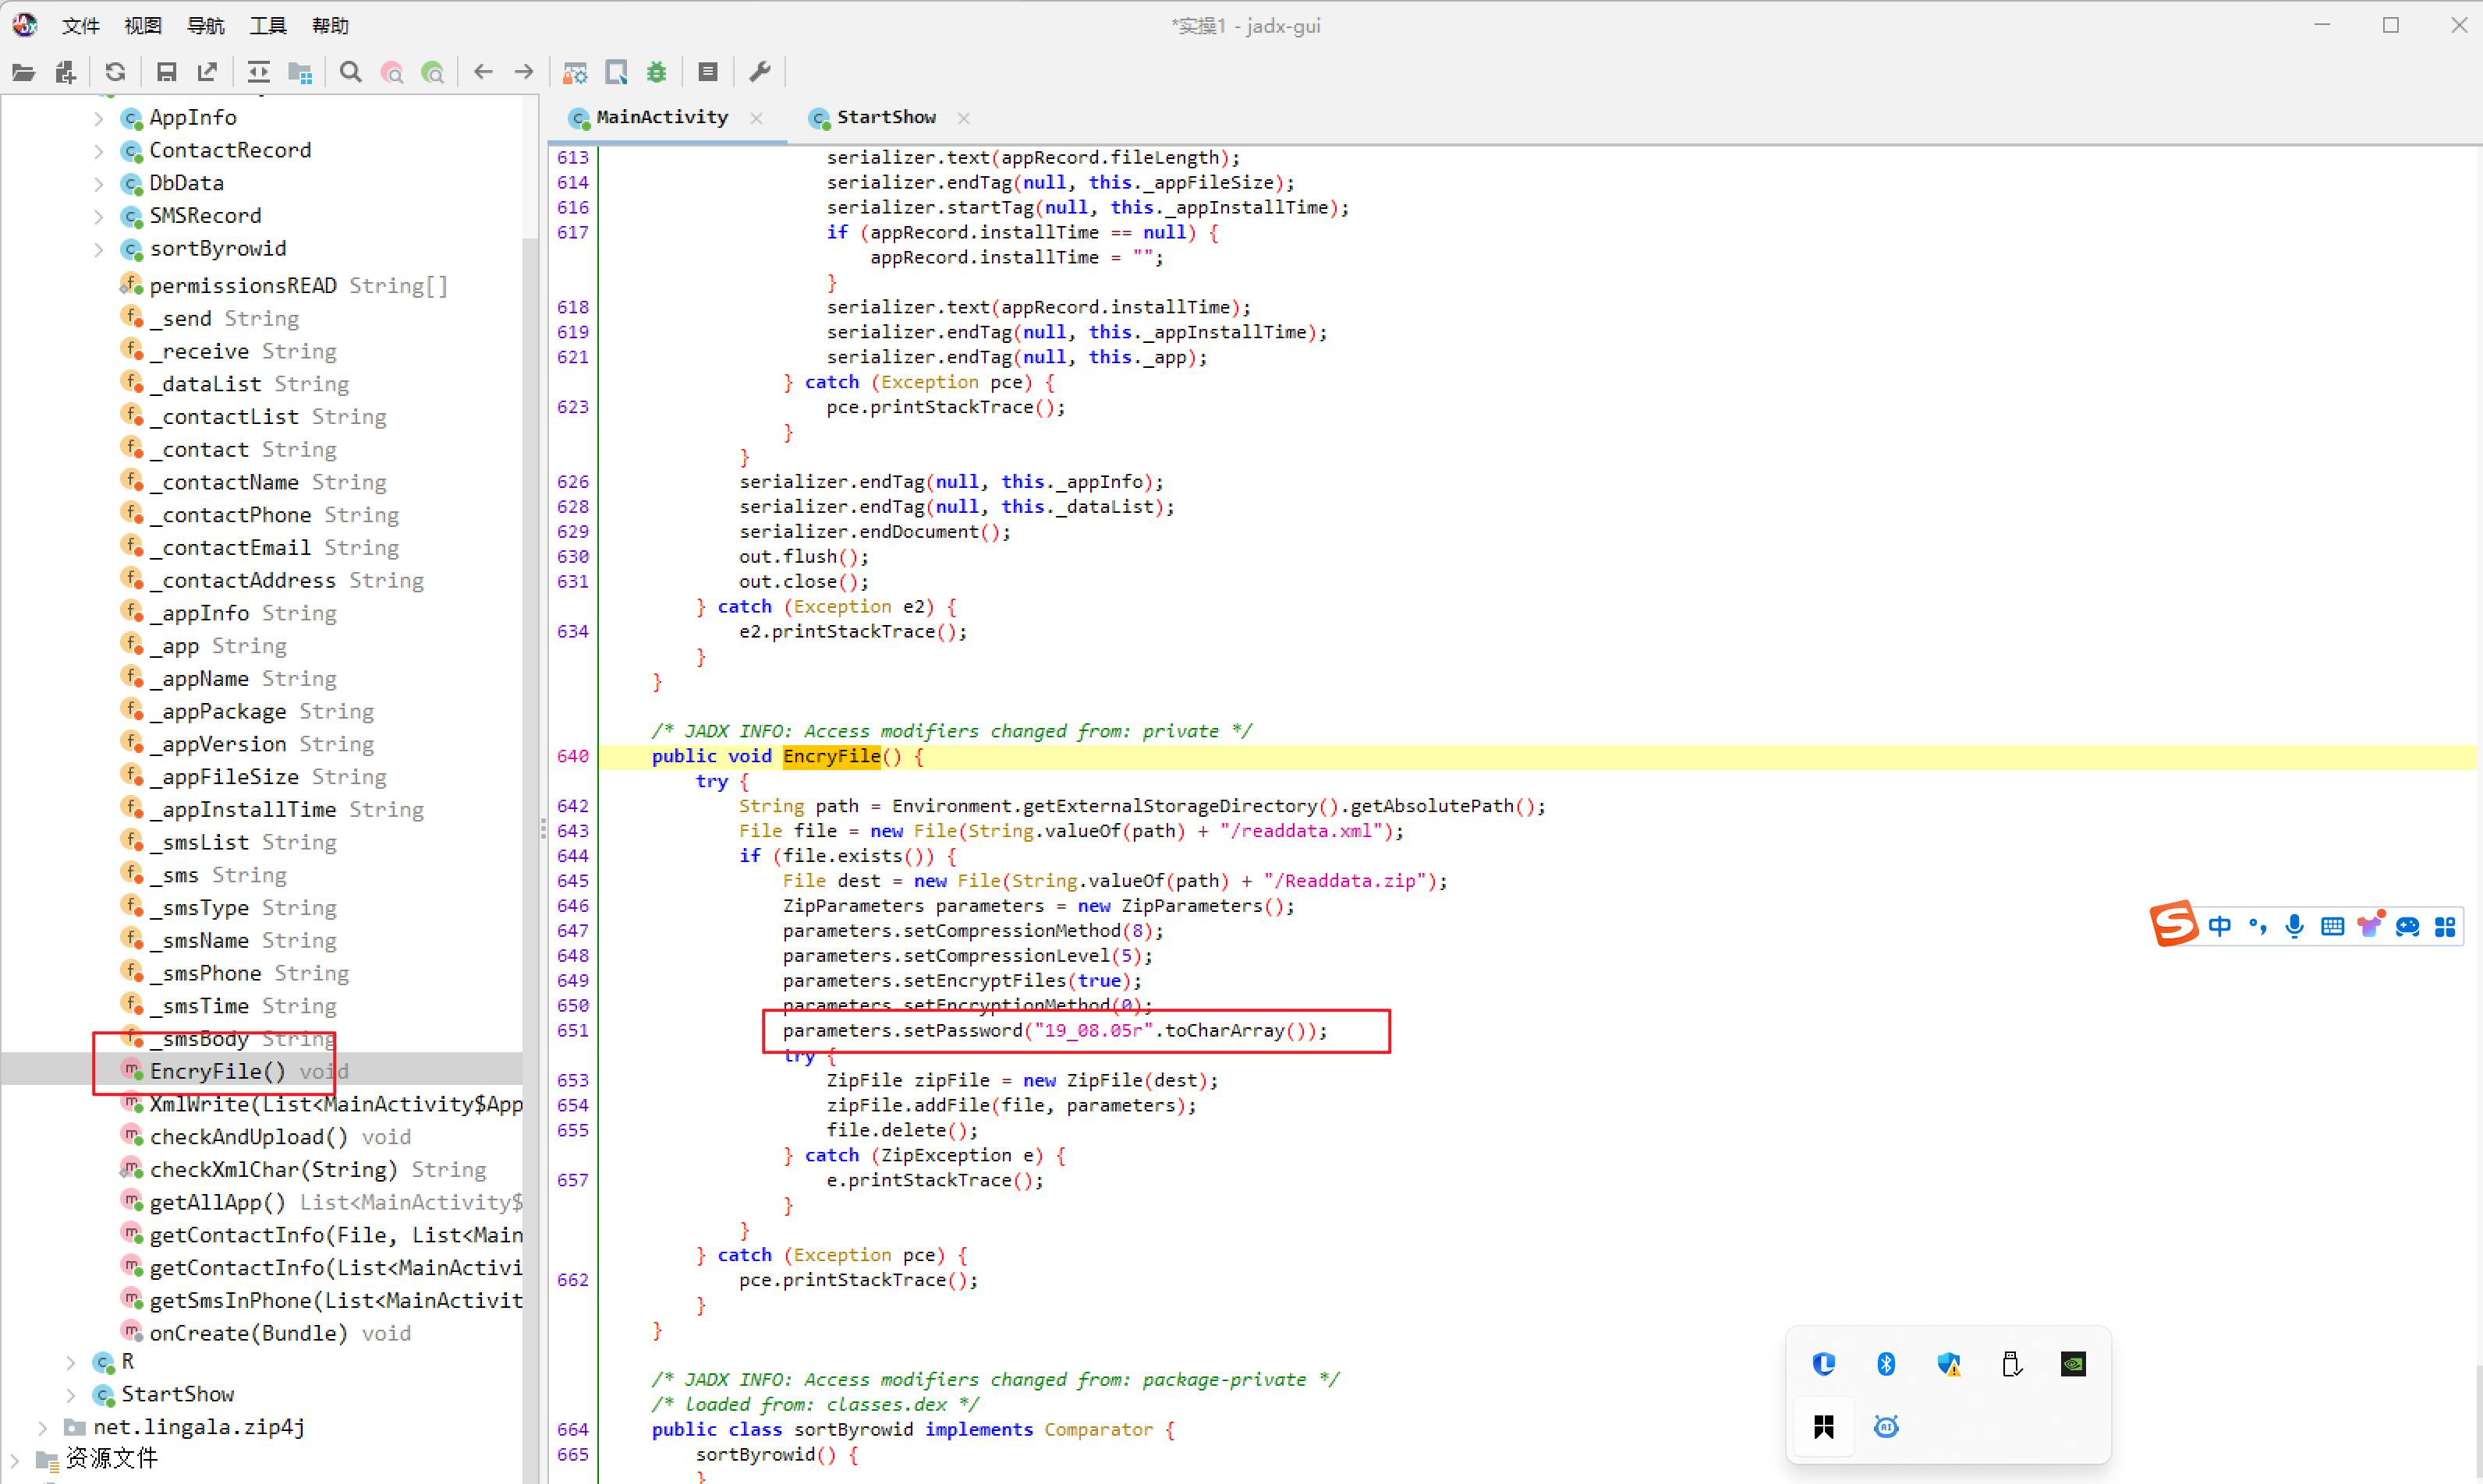Close the MainActivity tab
The height and width of the screenshot is (1484, 2483).
tap(757, 118)
